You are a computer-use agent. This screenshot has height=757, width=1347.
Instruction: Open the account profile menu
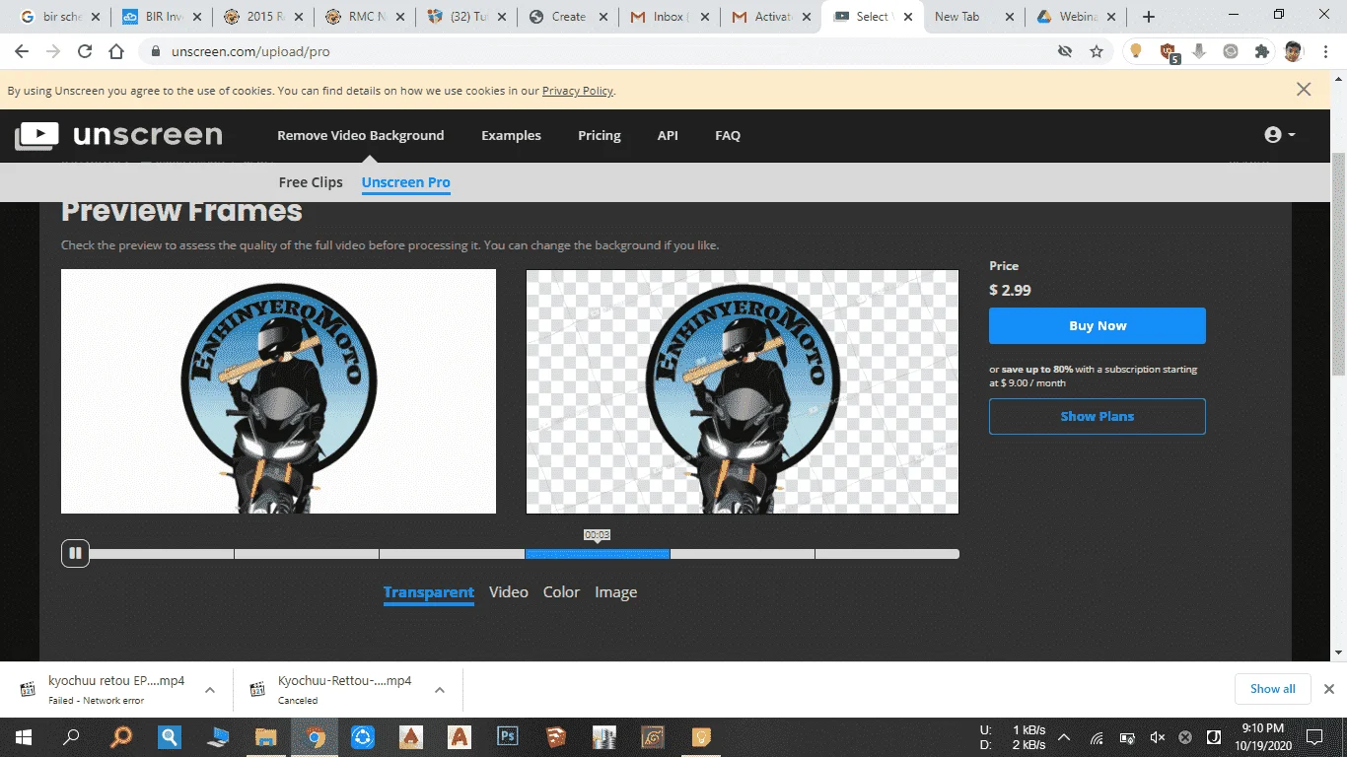(1279, 135)
